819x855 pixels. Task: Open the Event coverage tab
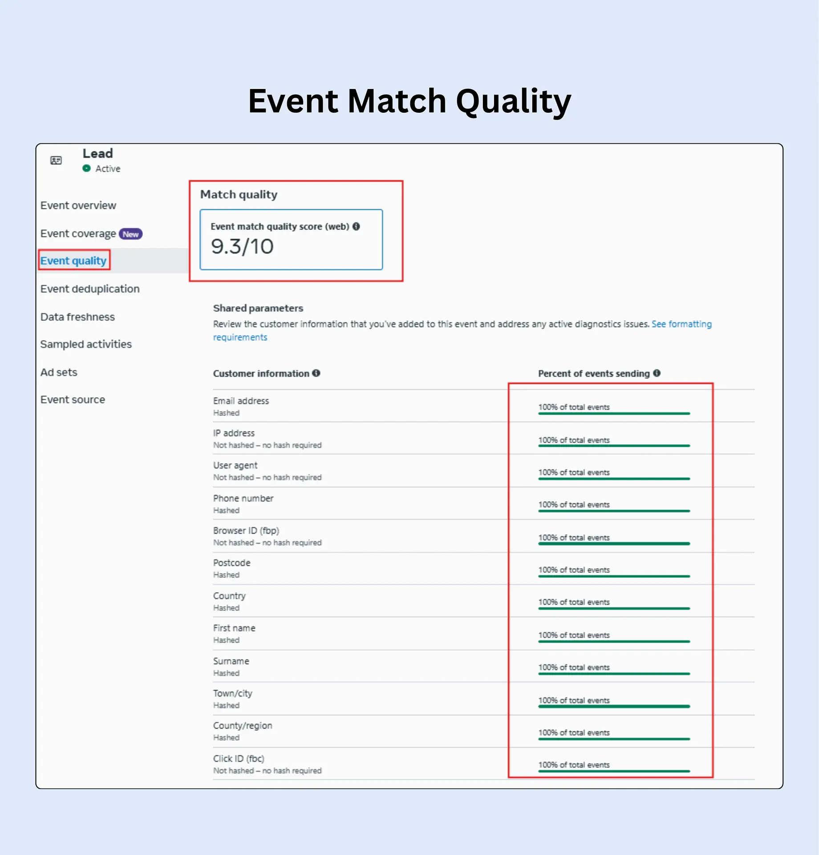[x=78, y=234]
